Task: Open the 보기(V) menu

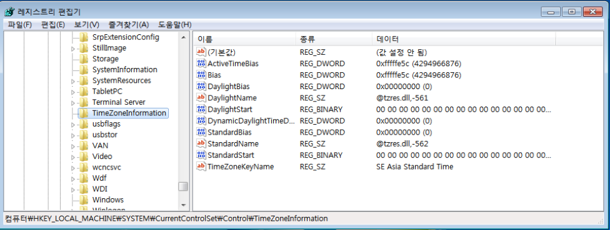Action: 87,24
